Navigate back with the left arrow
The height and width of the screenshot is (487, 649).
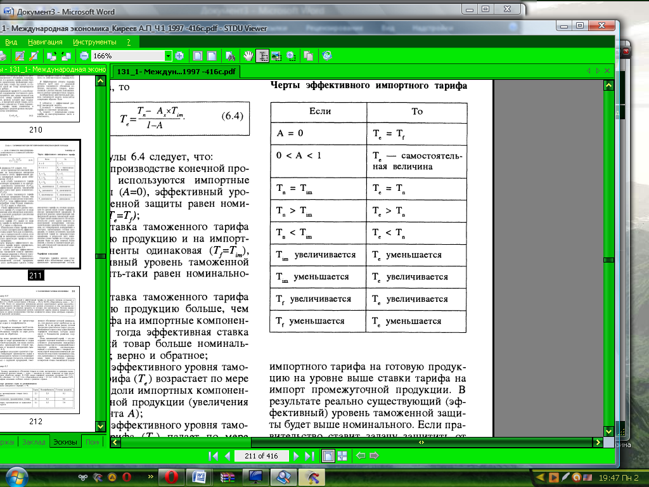pos(361,456)
